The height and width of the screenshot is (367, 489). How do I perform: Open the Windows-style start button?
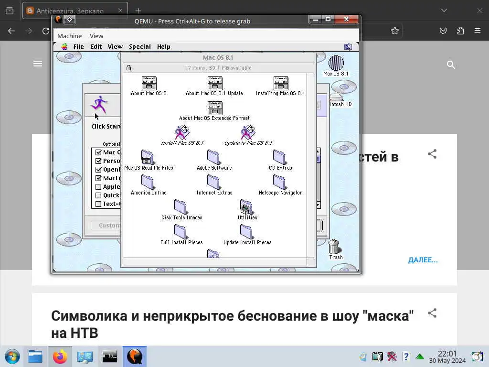(12, 356)
